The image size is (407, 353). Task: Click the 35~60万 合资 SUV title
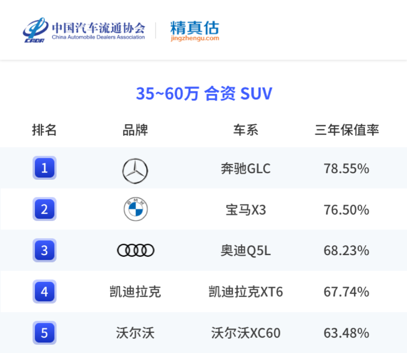pos(204,93)
